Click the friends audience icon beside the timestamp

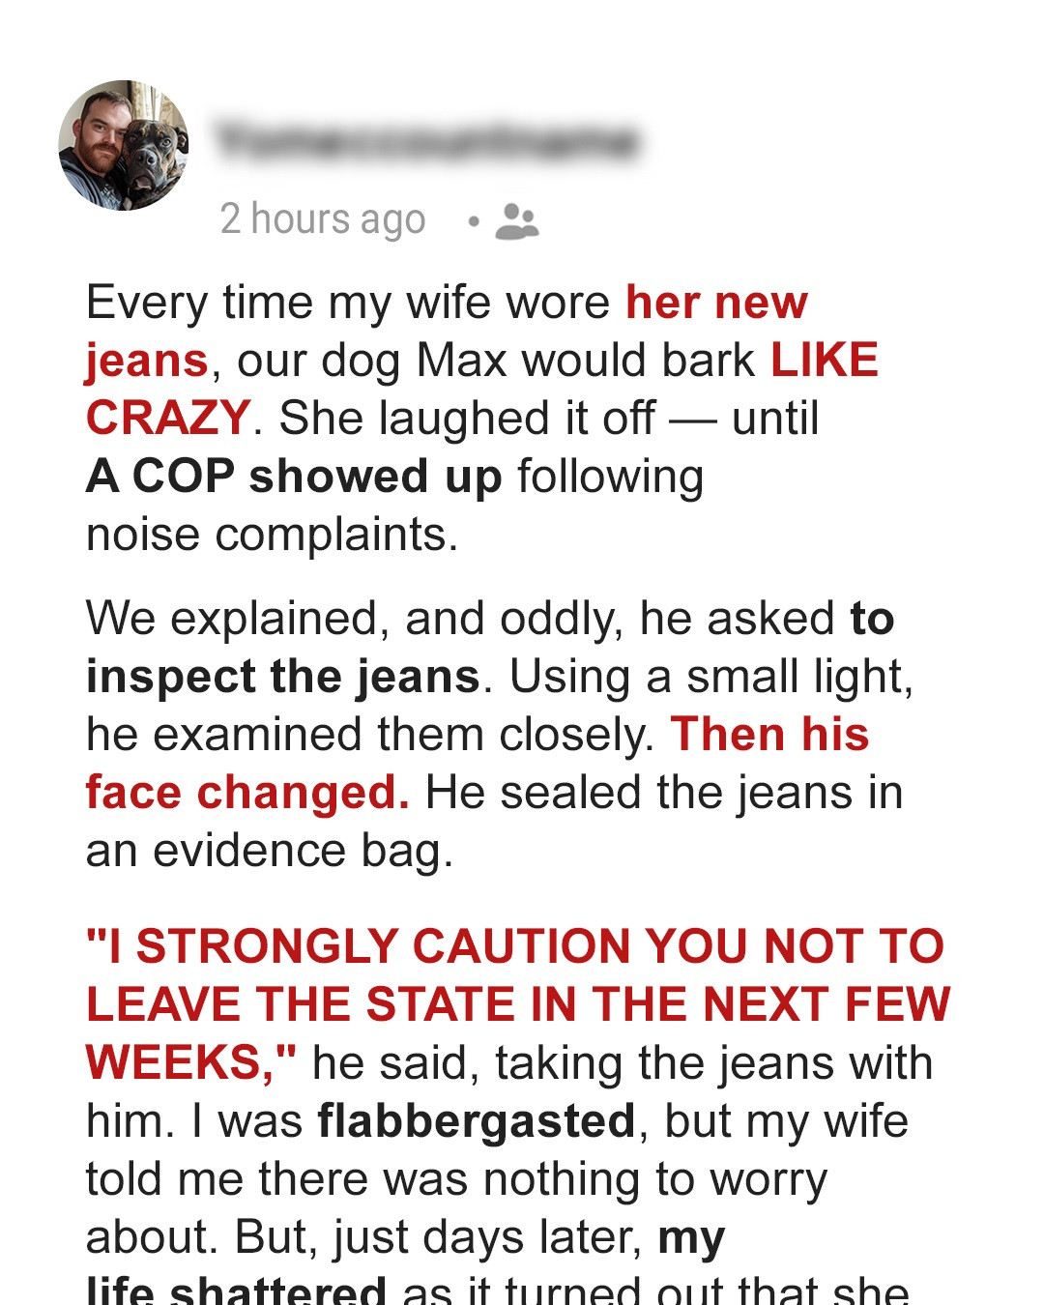coord(515,222)
